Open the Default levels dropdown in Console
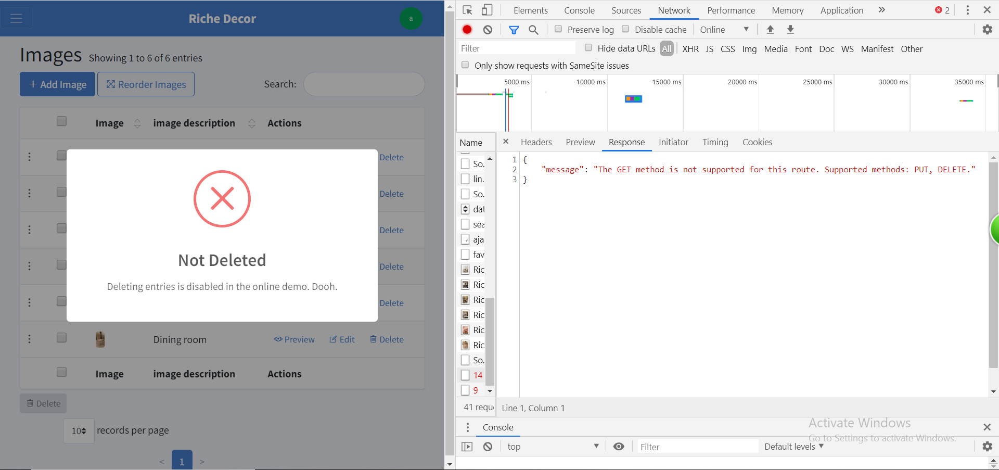 pyautogui.click(x=793, y=446)
